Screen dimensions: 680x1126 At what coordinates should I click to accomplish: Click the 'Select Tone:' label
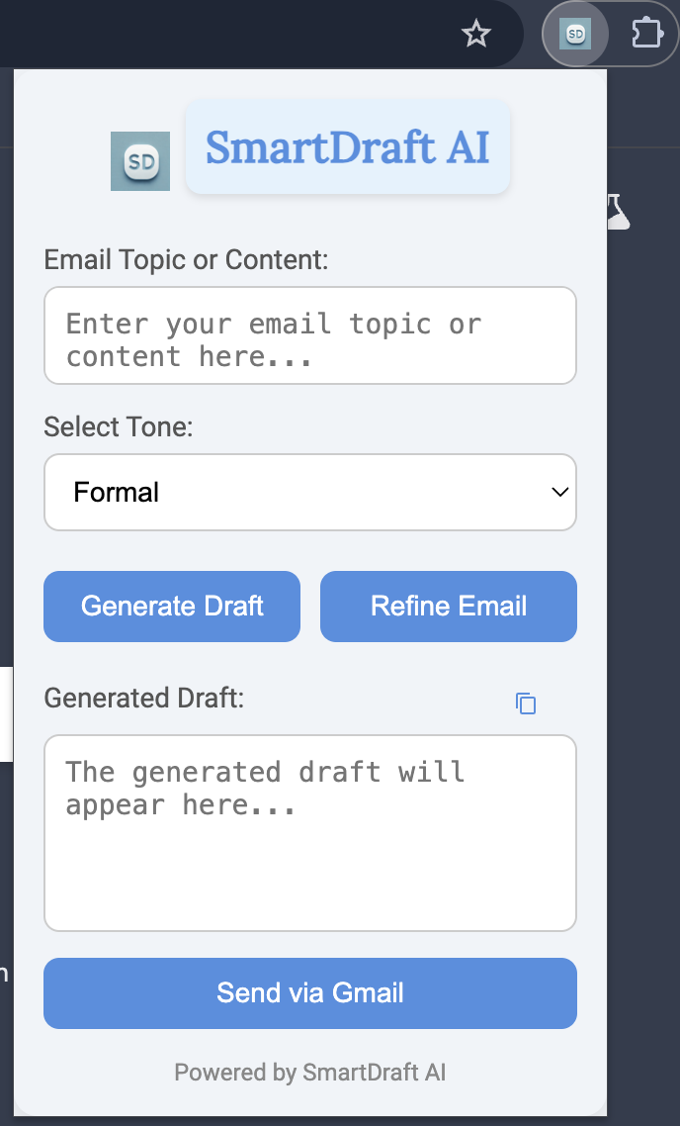tap(119, 426)
